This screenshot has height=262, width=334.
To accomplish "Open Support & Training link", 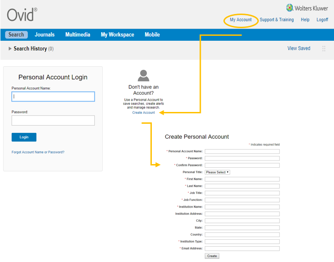I will tap(276, 19).
